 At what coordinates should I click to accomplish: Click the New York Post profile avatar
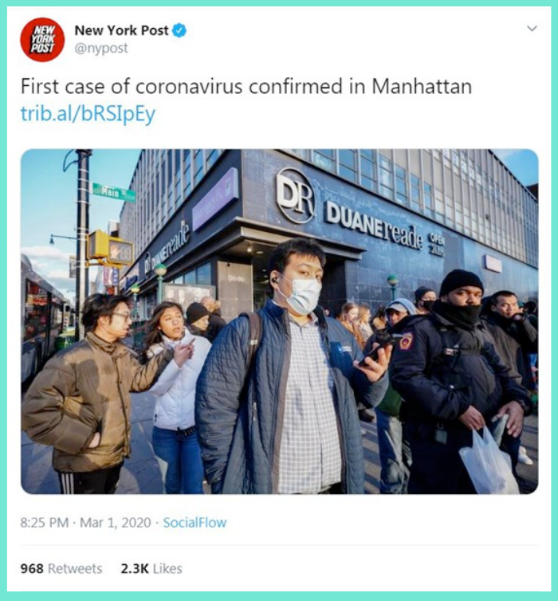(x=42, y=40)
